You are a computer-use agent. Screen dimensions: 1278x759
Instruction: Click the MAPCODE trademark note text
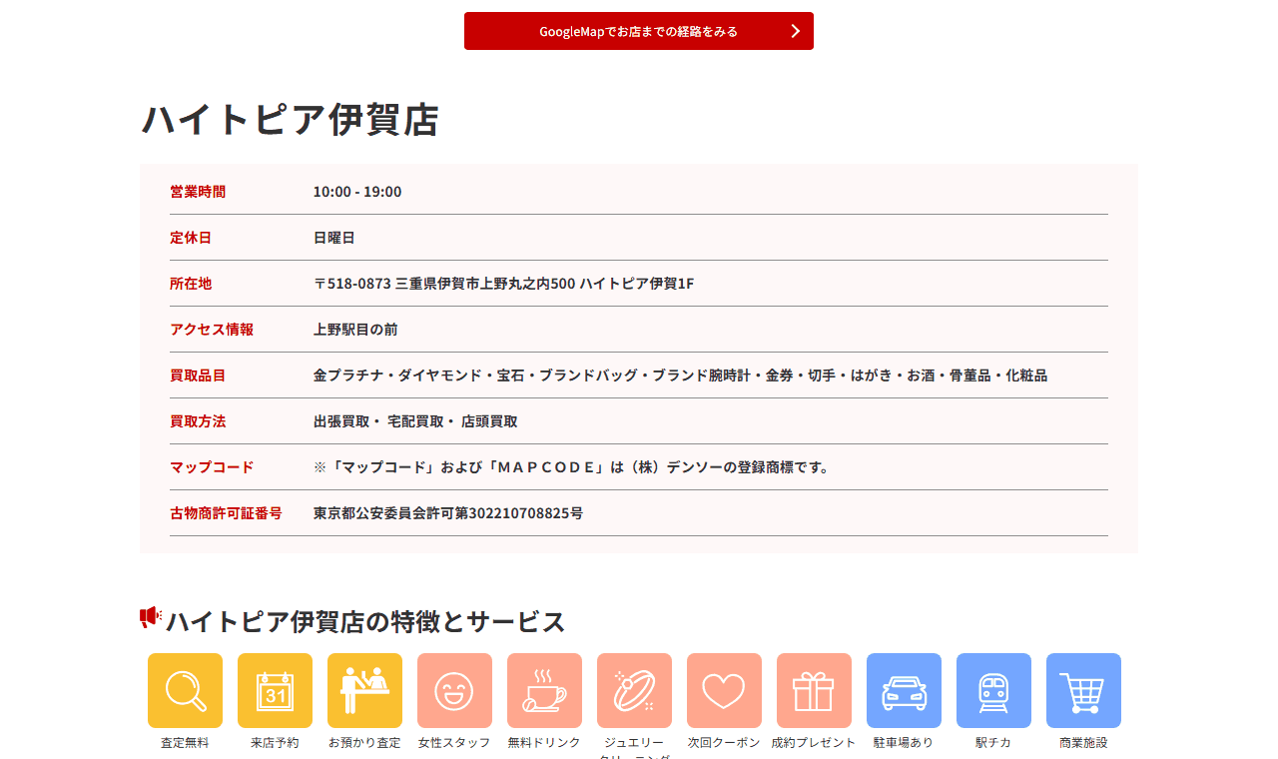[572, 467]
